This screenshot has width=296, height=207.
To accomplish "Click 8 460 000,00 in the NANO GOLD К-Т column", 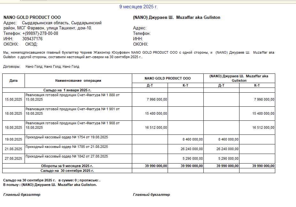I will coord(193,140).
